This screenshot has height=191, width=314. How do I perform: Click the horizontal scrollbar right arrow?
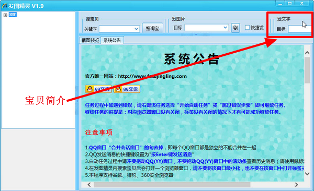[296, 185]
